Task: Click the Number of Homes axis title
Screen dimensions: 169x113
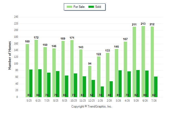Action: pos(10,55)
